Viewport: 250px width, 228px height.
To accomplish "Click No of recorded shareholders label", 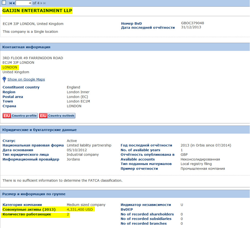I will (147, 214).
